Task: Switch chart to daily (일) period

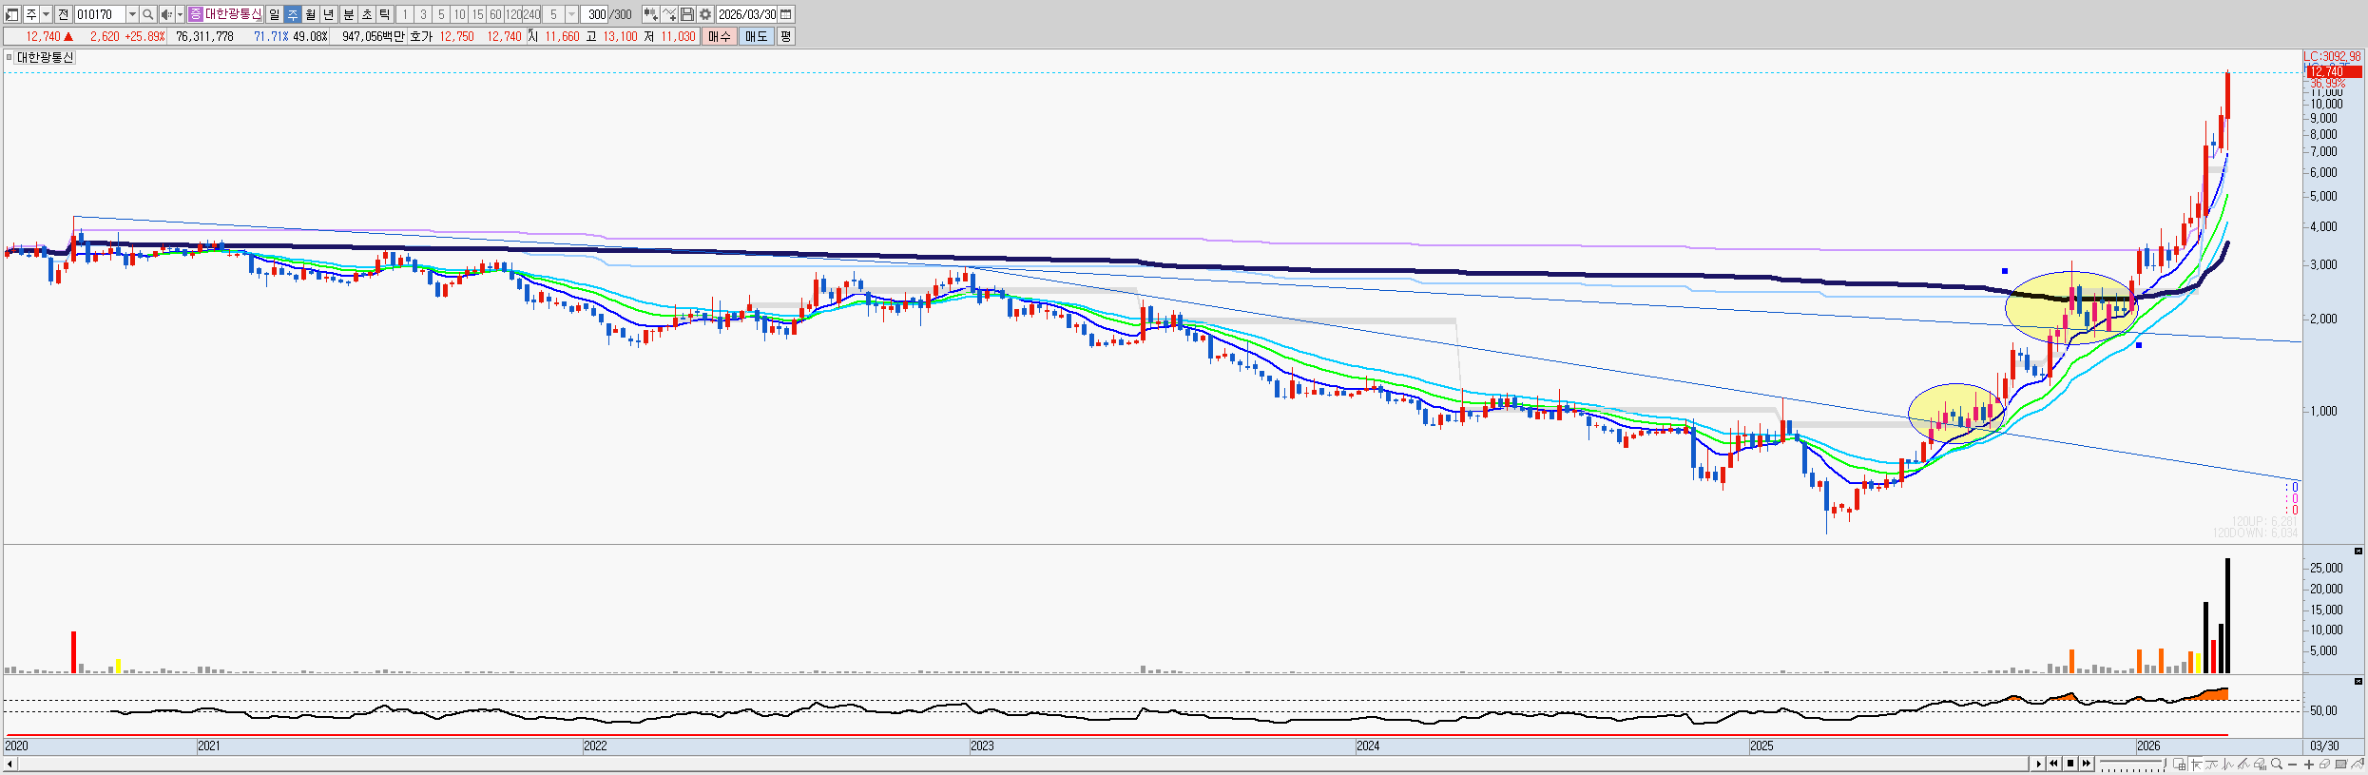Action: [x=275, y=14]
